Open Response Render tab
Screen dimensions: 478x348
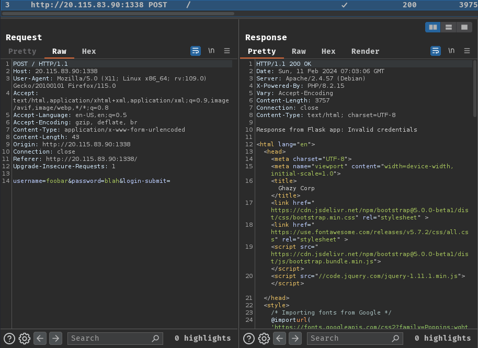coord(365,51)
